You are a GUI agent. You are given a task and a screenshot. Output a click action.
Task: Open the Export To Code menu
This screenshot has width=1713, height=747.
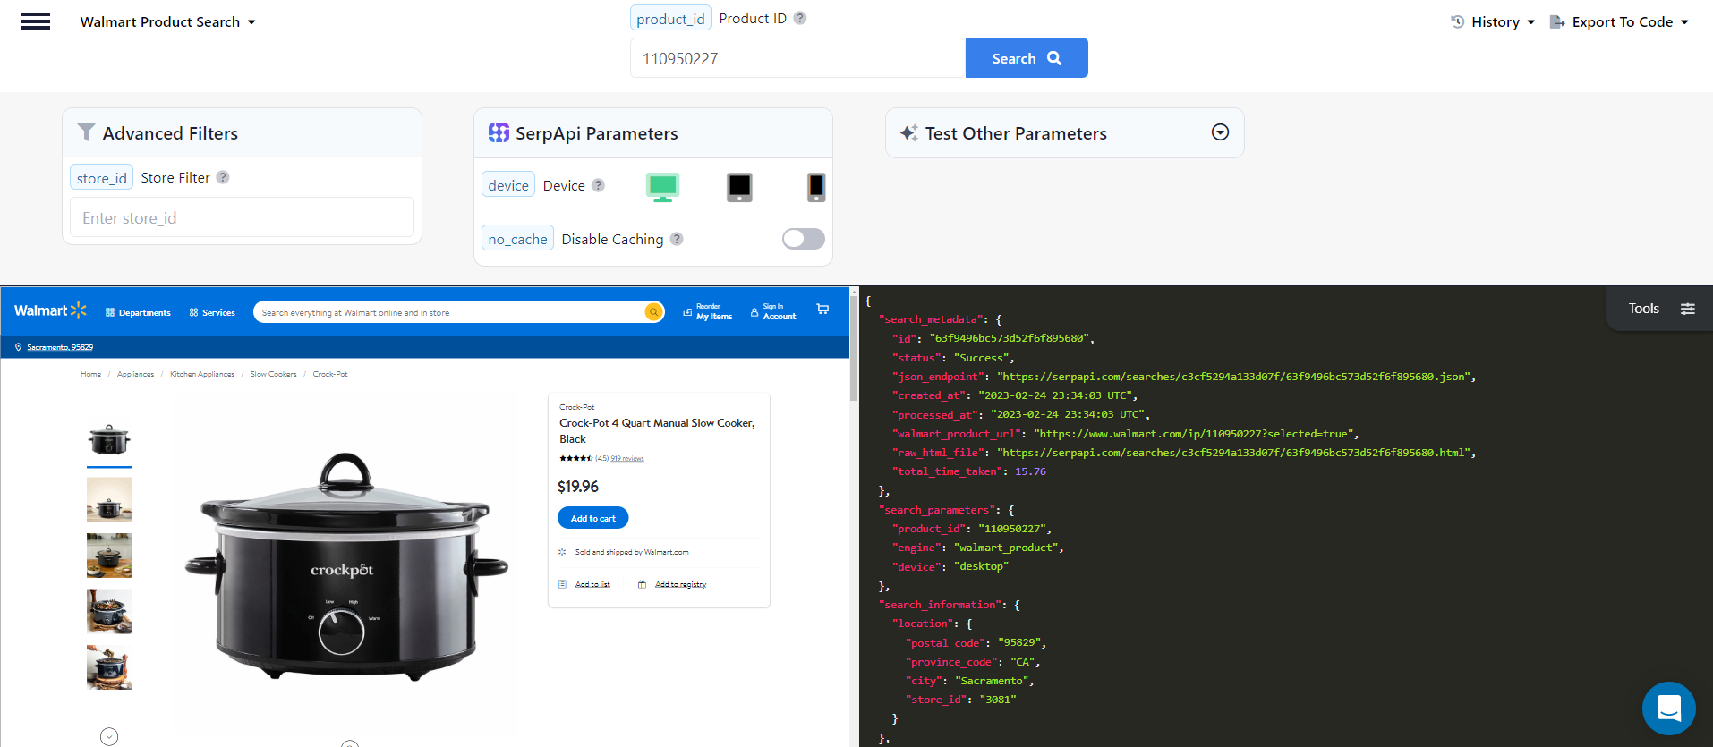[1619, 21]
